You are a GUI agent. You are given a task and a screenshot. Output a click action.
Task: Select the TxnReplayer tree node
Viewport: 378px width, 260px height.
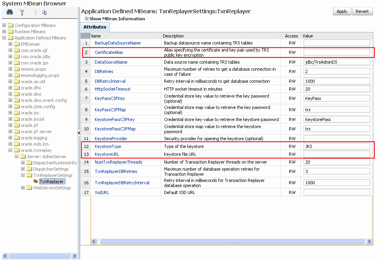click(x=51, y=182)
